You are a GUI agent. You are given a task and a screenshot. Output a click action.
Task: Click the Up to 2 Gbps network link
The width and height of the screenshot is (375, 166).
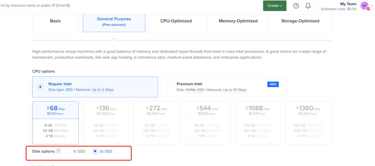[103, 90]
